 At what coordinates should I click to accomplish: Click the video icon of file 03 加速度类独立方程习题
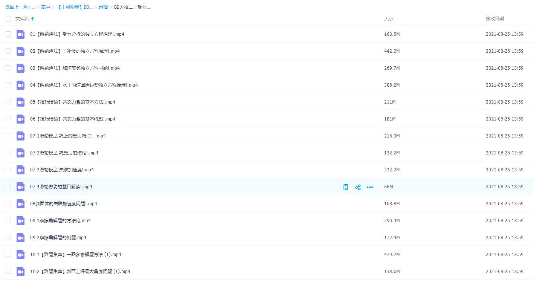point(20,68)
